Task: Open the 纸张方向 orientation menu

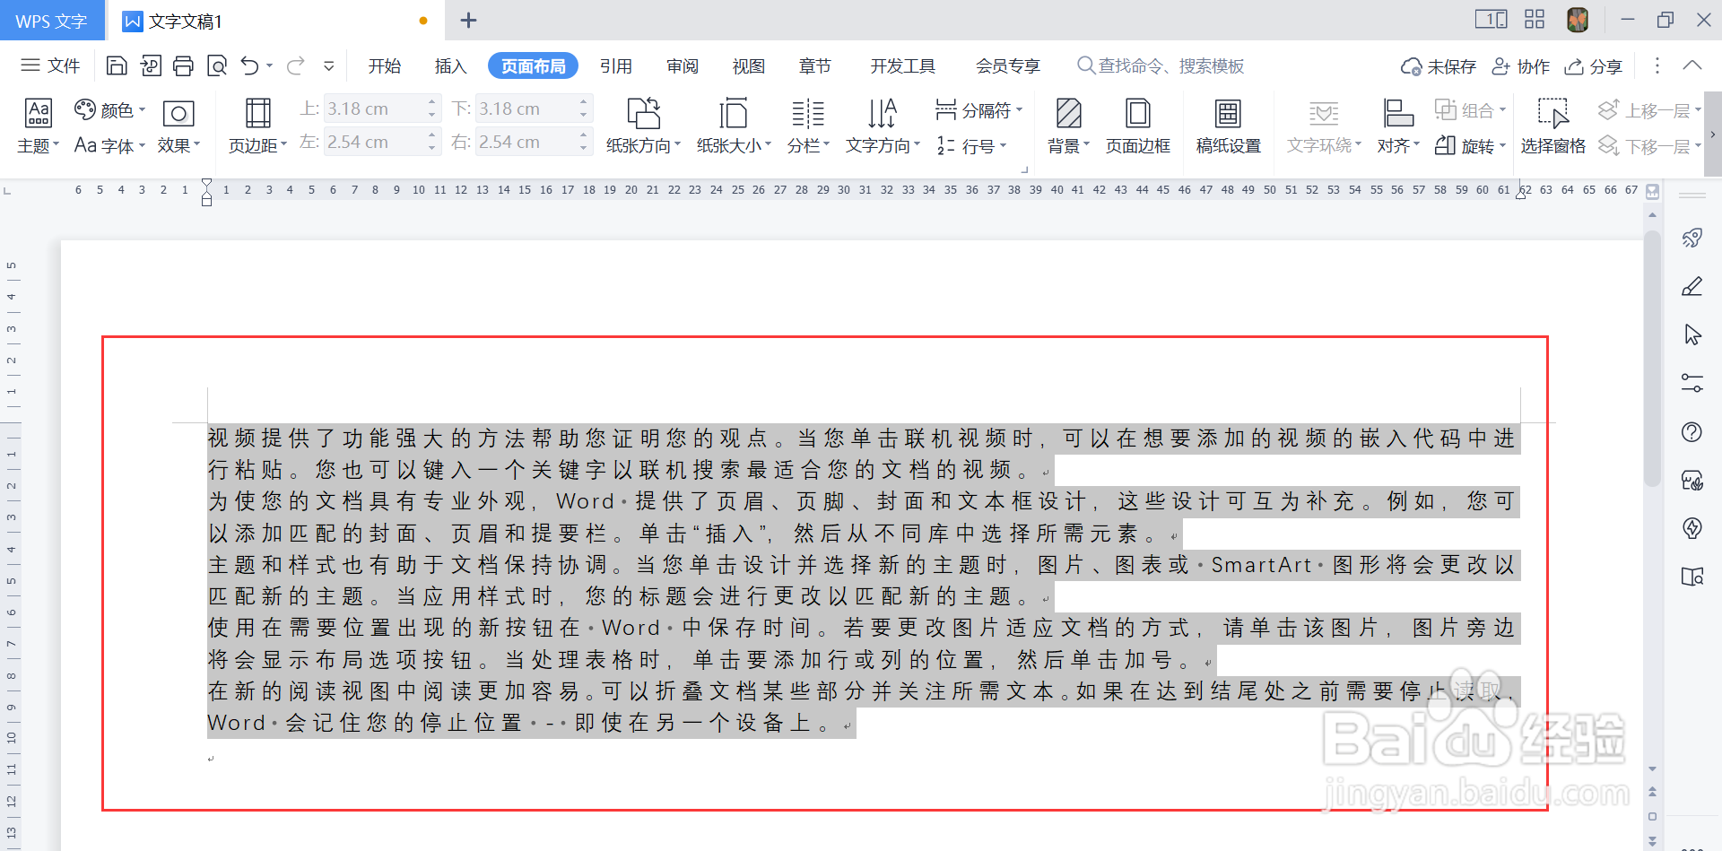Action: 643,126
